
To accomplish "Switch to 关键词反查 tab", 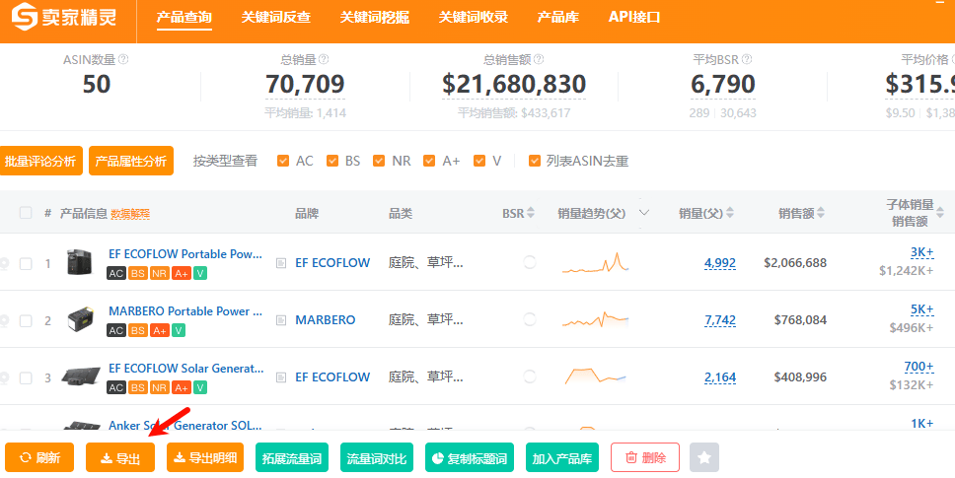I will tap(276, 17).
